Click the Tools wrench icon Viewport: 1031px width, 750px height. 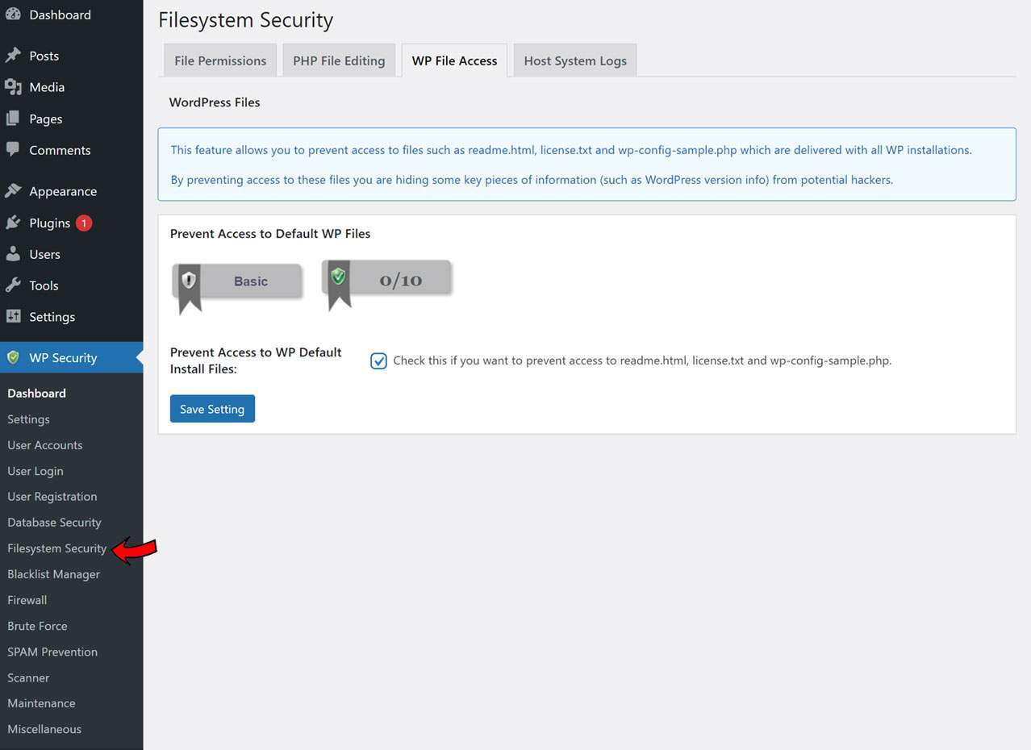[13, 285]
